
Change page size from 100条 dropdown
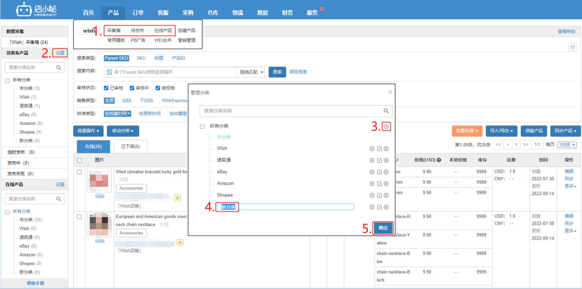point(567,145)
